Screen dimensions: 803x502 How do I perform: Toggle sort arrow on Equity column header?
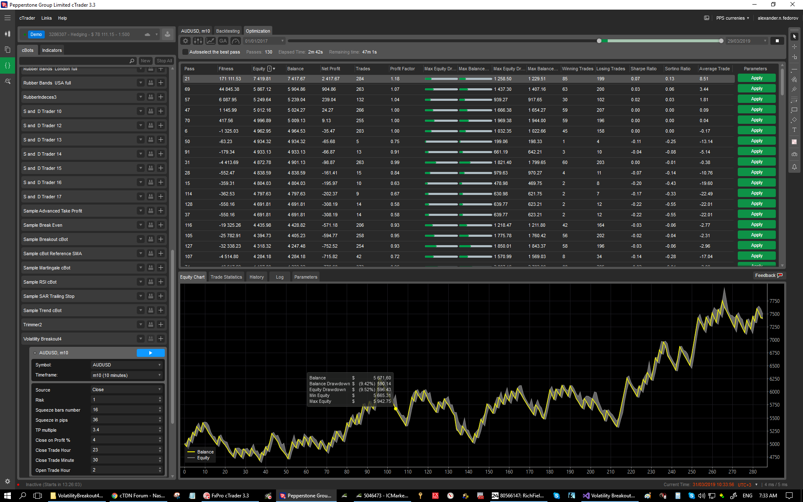pos(274,69)
